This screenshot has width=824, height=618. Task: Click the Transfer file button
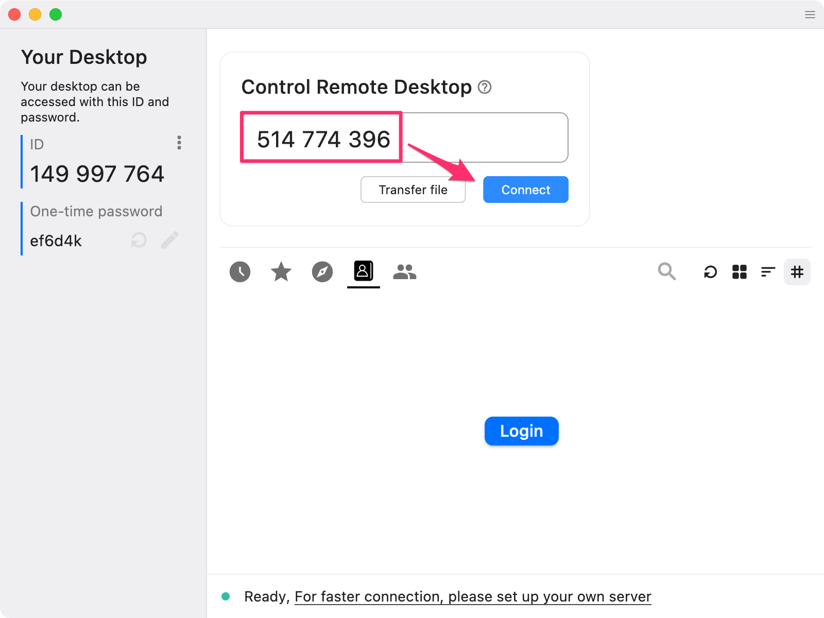click(413, 190)
